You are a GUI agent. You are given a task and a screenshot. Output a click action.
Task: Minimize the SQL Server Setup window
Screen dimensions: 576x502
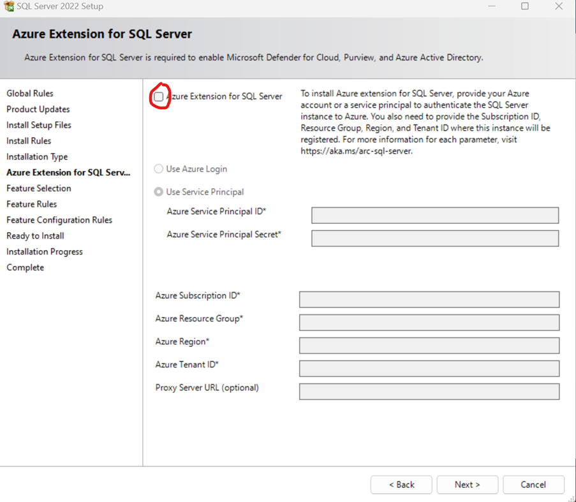click(x=492, y=6)
